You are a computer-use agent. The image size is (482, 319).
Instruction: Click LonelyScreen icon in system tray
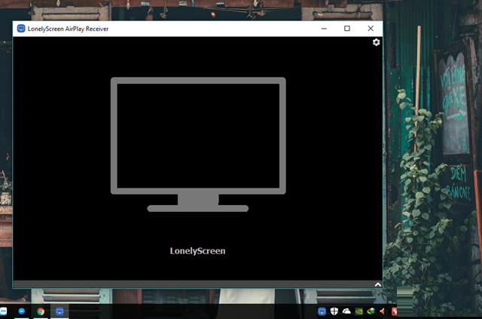click(322, 311)
